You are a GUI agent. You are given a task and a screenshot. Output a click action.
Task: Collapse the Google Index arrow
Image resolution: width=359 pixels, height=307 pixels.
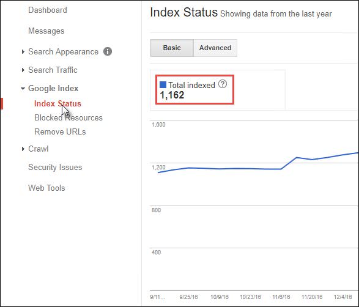(x=23, y=88)
